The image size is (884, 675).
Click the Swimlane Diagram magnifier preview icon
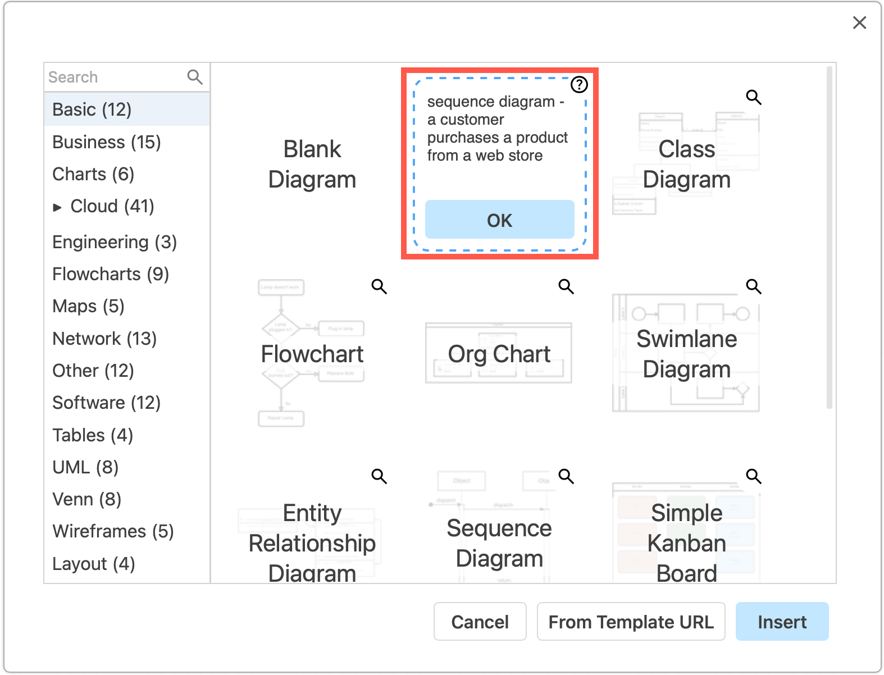[754, 286]
